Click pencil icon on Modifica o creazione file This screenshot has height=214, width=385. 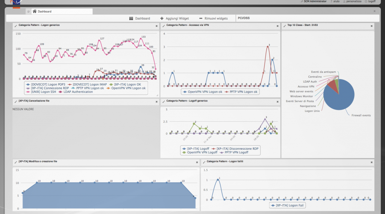point(15,162)
